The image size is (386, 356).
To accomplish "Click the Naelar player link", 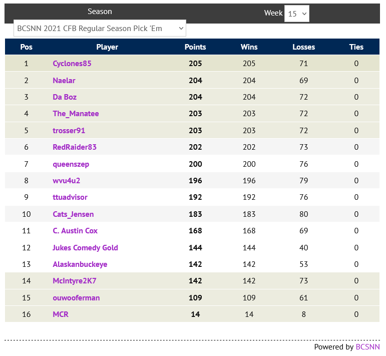I will [x=64, y=81].
